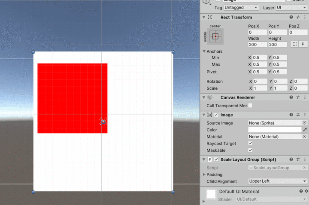Expand Default UI Material foldout
The image size is (309, 205).
click(204, 201)
